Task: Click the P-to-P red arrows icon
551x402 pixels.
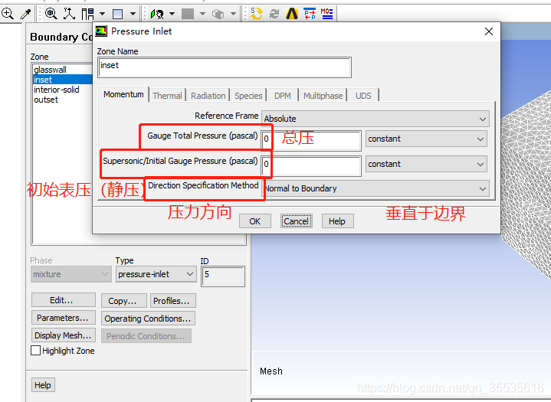Action: (310, 14)
